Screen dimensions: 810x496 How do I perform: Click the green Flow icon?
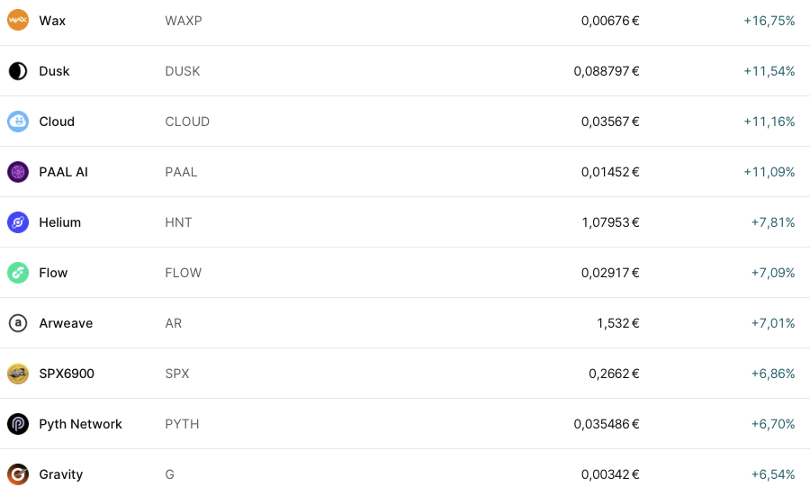(x=18, y=273)
